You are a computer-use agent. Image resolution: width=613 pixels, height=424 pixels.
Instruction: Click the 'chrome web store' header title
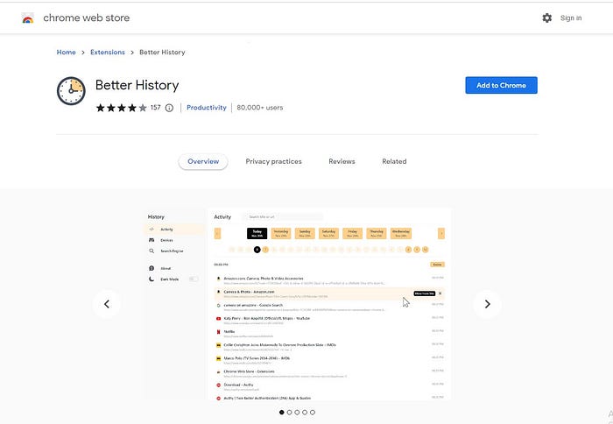tap(87, 18)
